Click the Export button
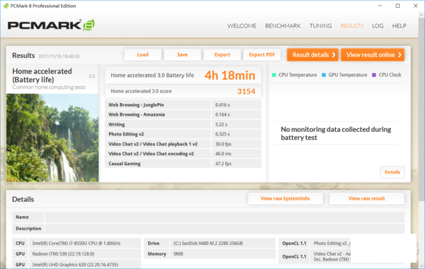425x269 pixels. point(222,54)
